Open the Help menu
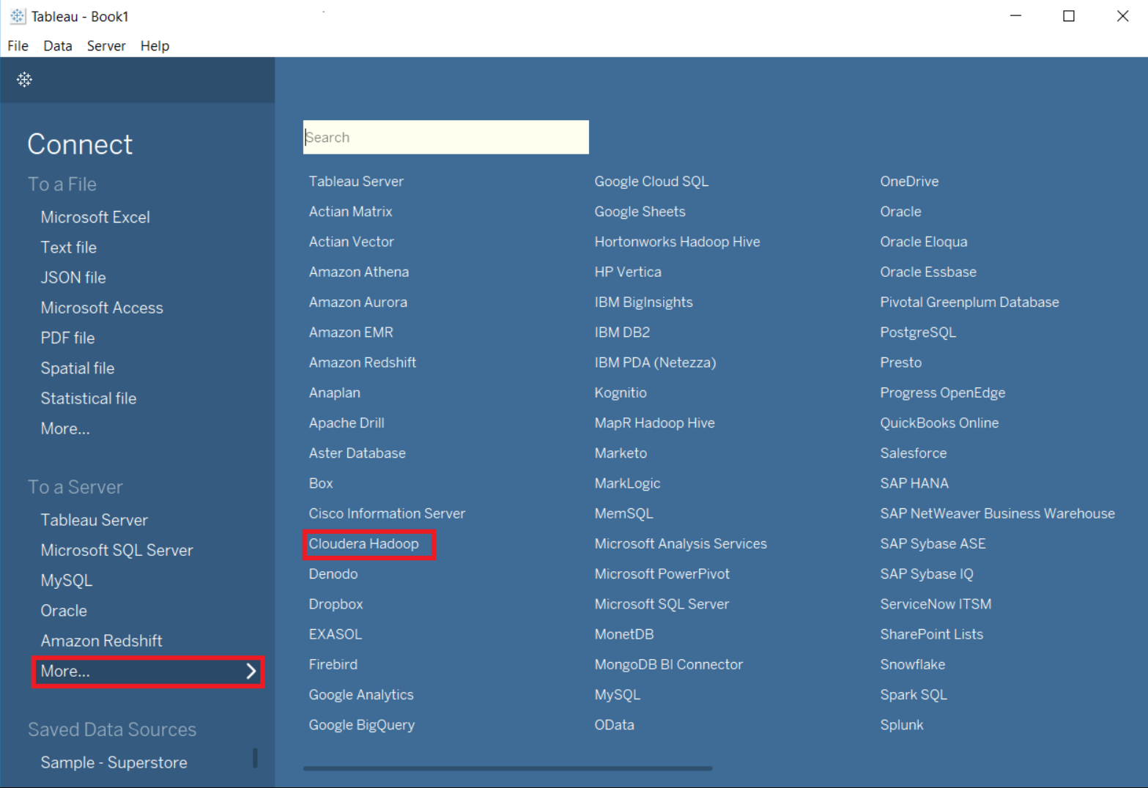The width and height of the screenshot is (1148, 788). pos(155,46)
